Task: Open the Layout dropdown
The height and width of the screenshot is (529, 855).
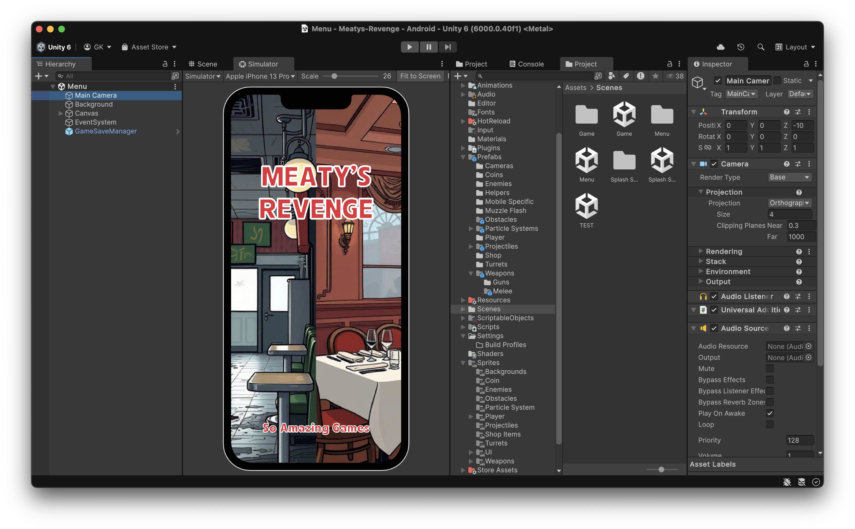Action: (x=795, y=47)
